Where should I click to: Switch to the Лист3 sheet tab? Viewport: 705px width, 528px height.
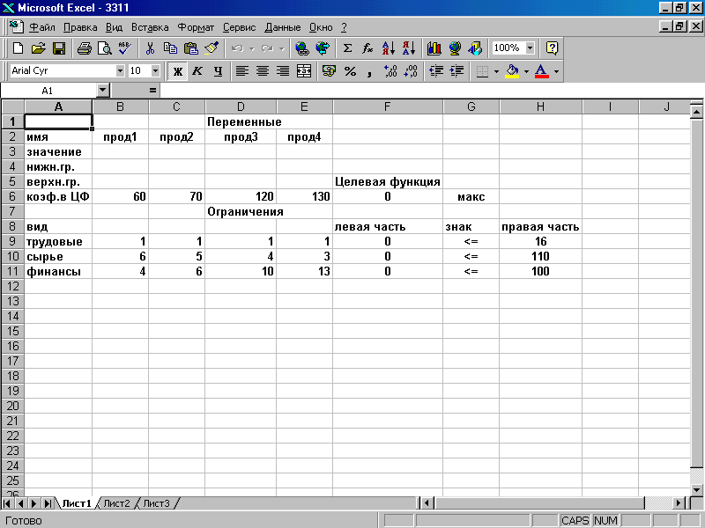pos(156,503)
